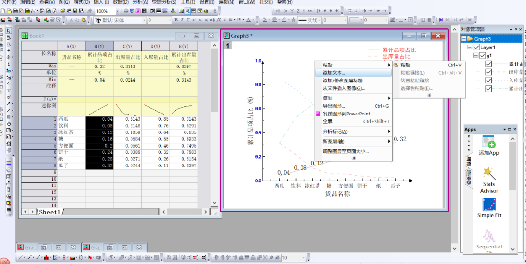526x264 pixels.
Task: Select column B(Y) header in Book1
Action: pos(99,46)
